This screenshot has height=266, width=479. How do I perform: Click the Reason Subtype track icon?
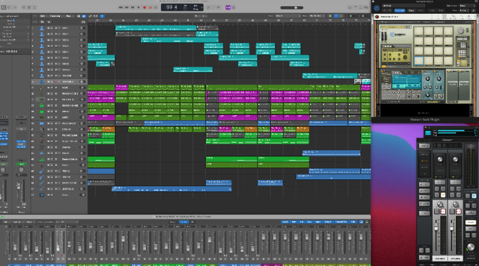[x=42, y=159]
